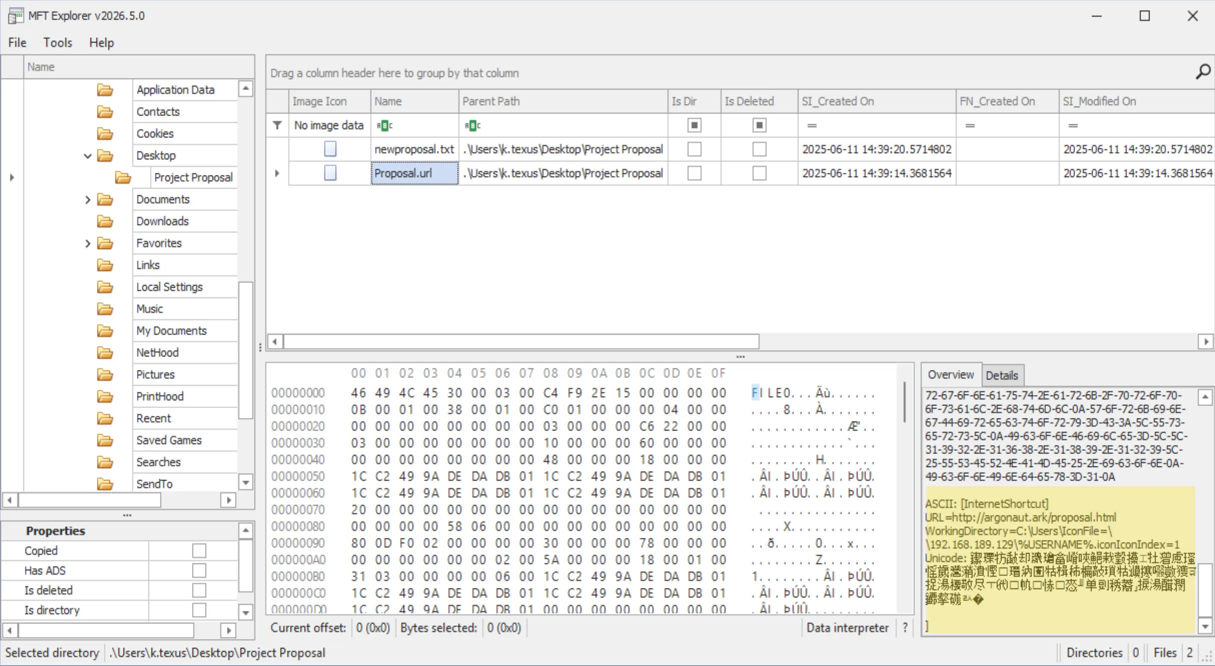Screen dimensions: 1215x666
Task: Click the filter funnel icon in filter row
Action: (x=277, y=125)
